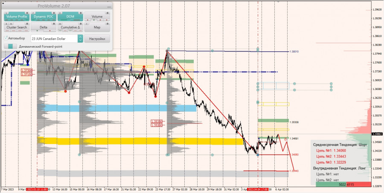This screenshot has height=193, width=384.
Task: Expand the ProVolume panel corner arrow menu
Action: pos(3,3)
